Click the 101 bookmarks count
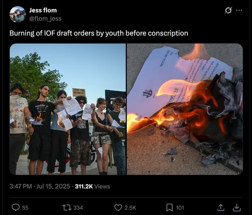Viewport: 252px width, 215px height. 180,208
